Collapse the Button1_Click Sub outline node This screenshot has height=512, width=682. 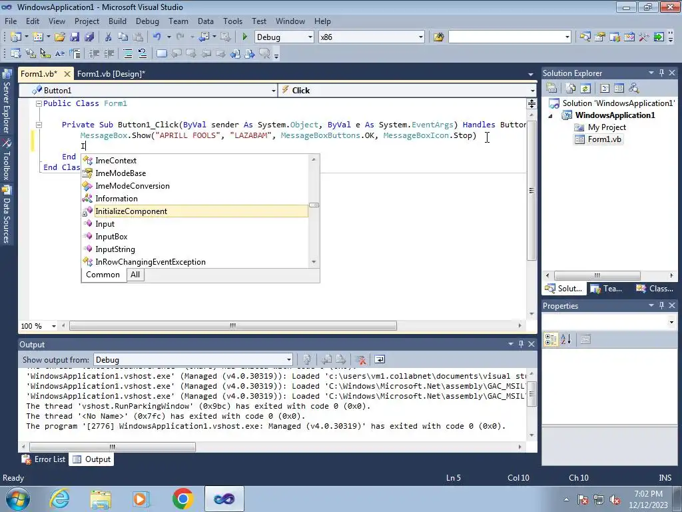38,125
